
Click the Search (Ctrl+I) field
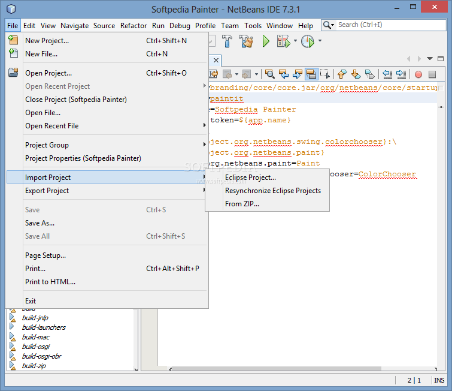(x=391, y=25)
